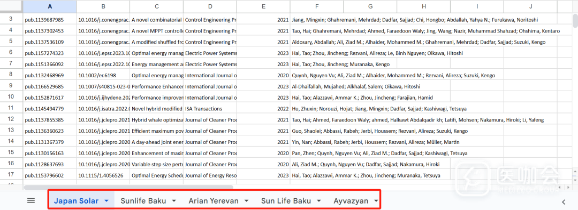Viewport: 578px width, 210px height.
Task: Click the horizontal scrollbar thumb
Action: (128, 187)
